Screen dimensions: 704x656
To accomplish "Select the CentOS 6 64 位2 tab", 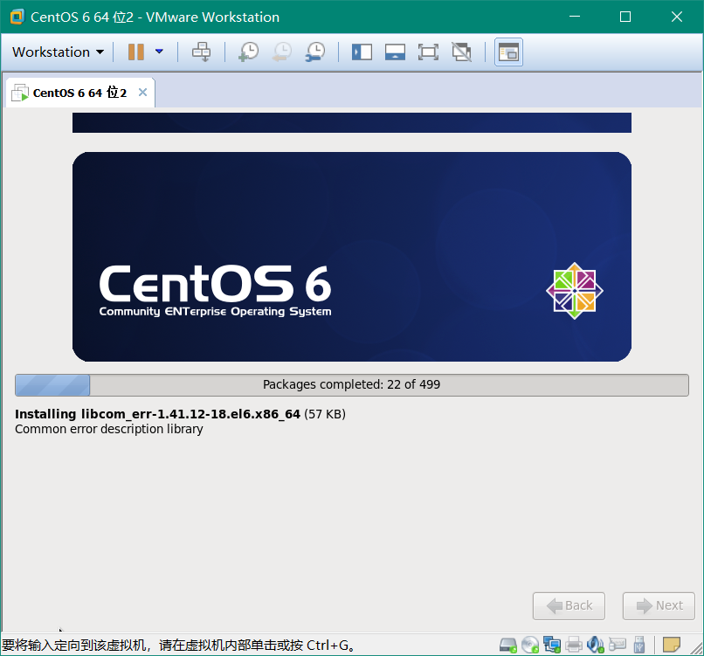I will tap(79, 93).
